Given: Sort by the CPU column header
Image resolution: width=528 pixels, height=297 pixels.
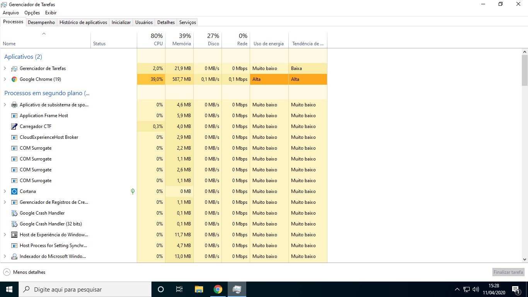Looking at the screenshot, I should point(151,40).
